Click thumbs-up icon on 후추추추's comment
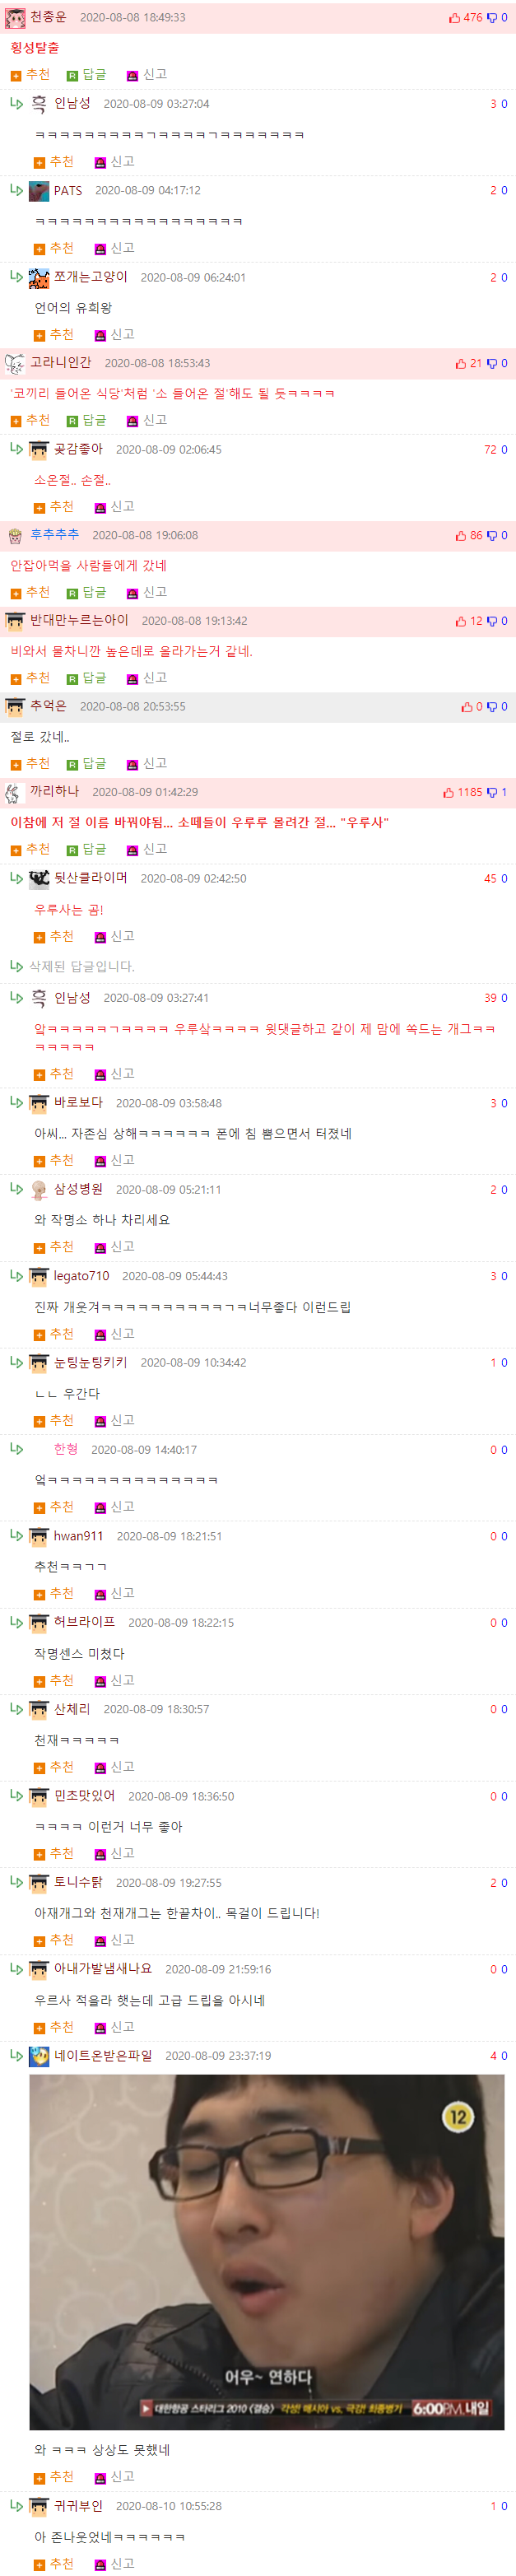This screenshot has height=2576, width=516. (461, 536)
